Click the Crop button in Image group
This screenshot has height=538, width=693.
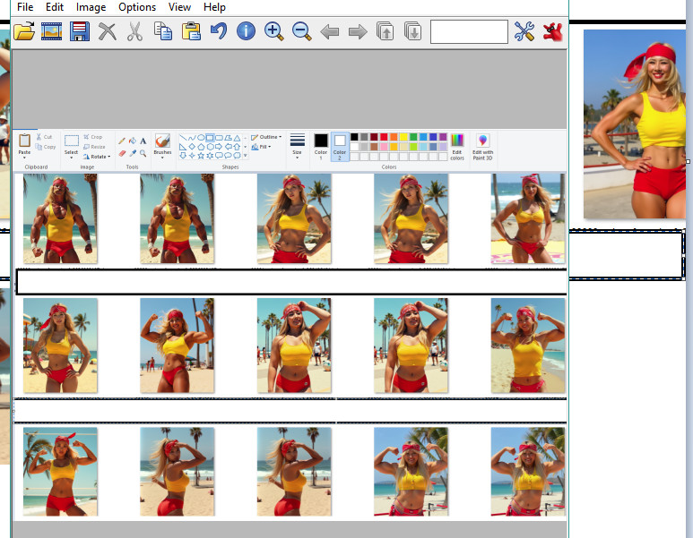pos(93,137)
